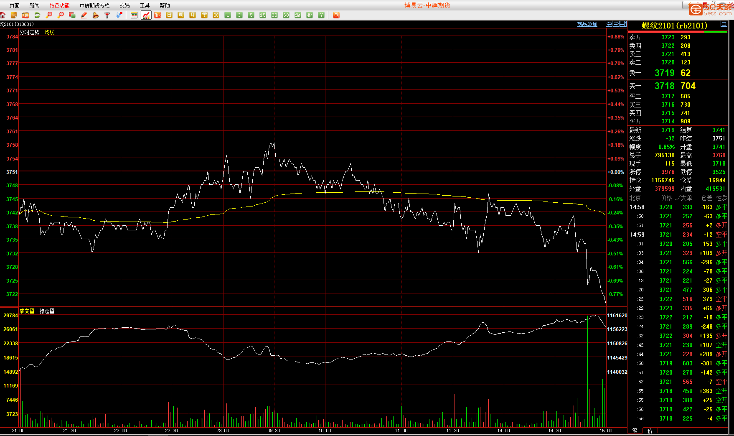Switch to the 价 price tab
Image resolution: width=734 pixels, height=436 pixels.
tap(650, 431)
